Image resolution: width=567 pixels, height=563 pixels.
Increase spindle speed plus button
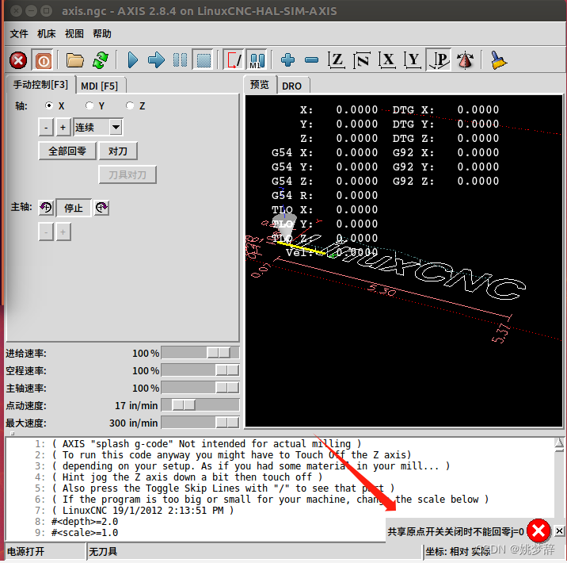pos(63,232)
